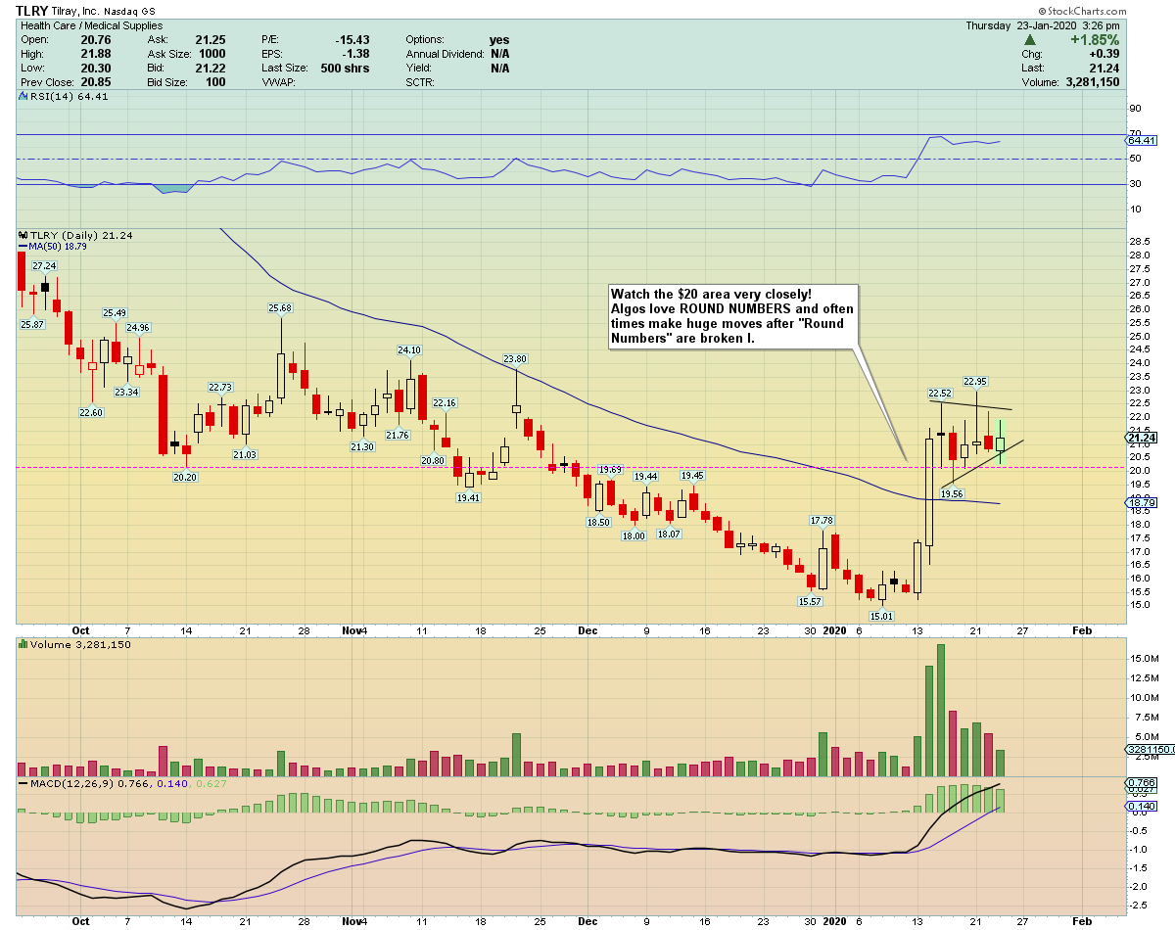Click the 27.24 high price label
This screenshot has height=930, width=1175.
(x=44, y=266)
